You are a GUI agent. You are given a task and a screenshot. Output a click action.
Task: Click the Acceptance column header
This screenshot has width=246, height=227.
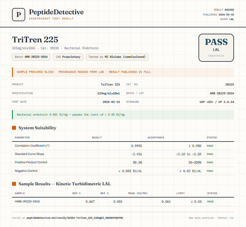point(156,138)
